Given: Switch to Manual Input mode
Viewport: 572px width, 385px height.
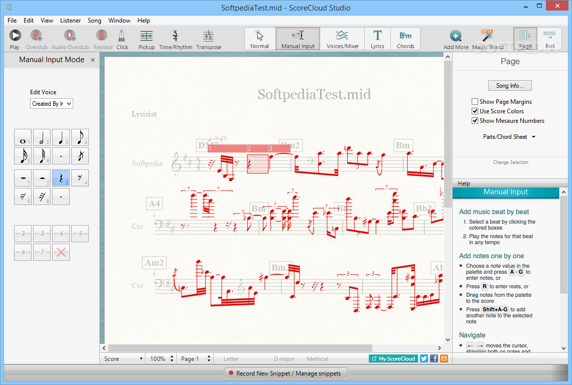Looking at the screenshot, I should [x=298, y=39].
